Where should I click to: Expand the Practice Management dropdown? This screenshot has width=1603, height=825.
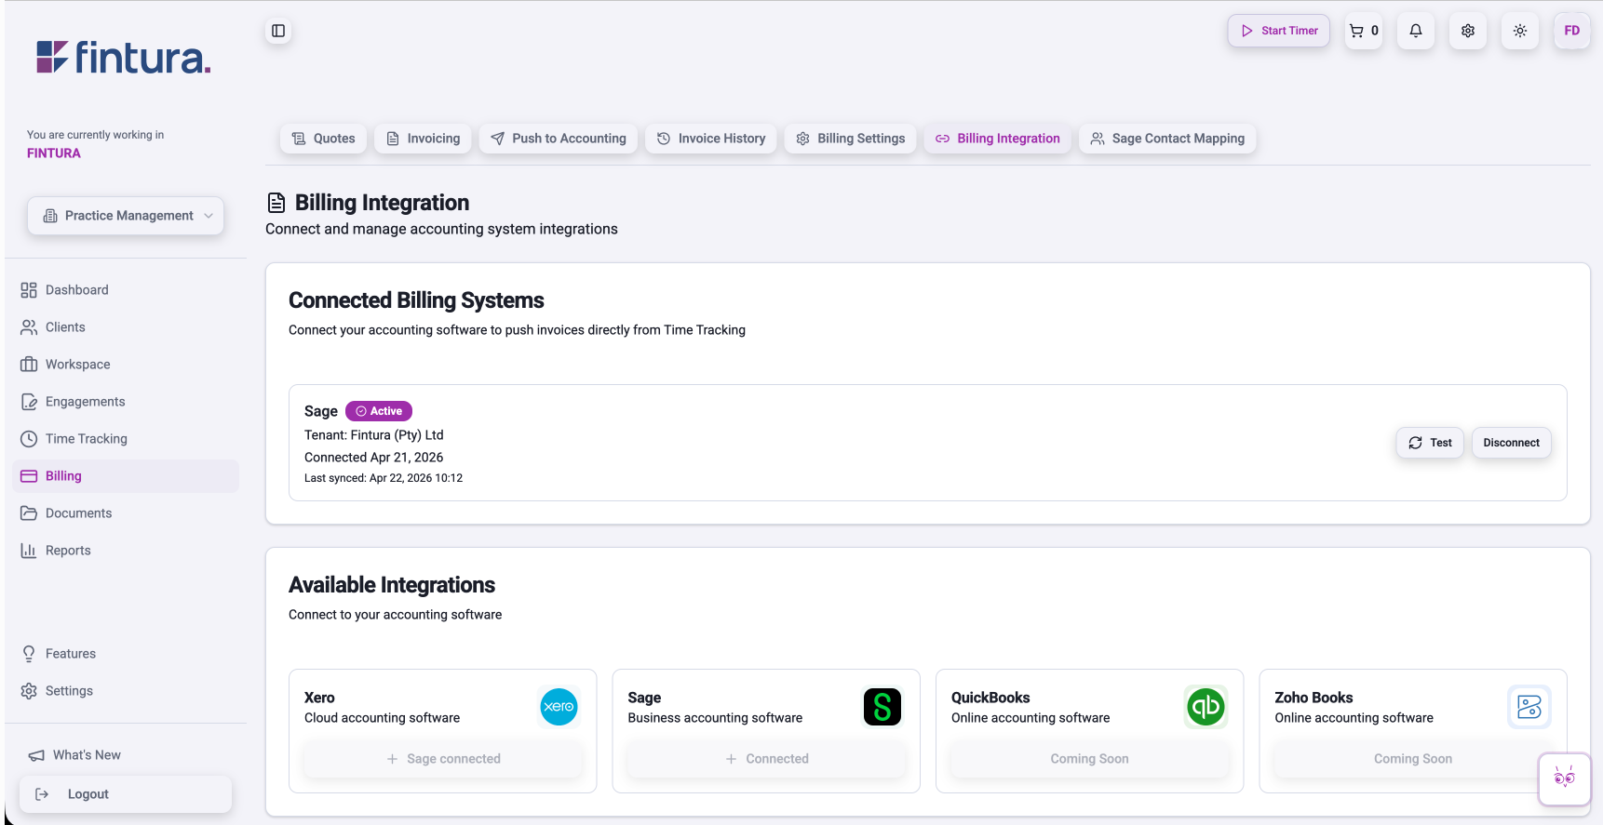pyautogui.click(x=126, y=216)
